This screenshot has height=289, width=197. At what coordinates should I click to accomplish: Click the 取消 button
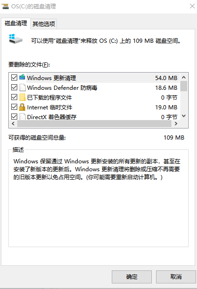click(176, 276)
